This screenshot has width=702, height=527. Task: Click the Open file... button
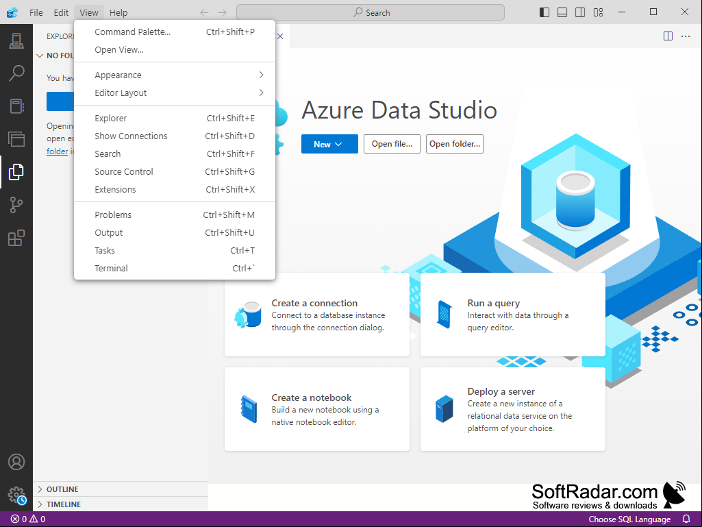click(392, 144)
